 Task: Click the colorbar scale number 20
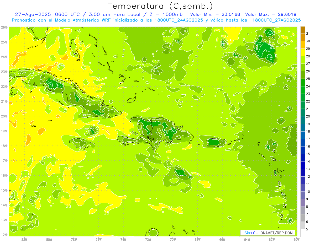(308, 116)
